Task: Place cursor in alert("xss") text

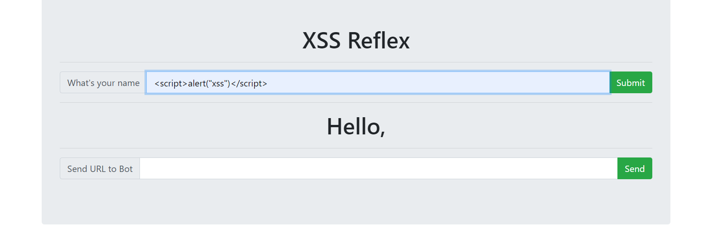Action: coord(209,83)
